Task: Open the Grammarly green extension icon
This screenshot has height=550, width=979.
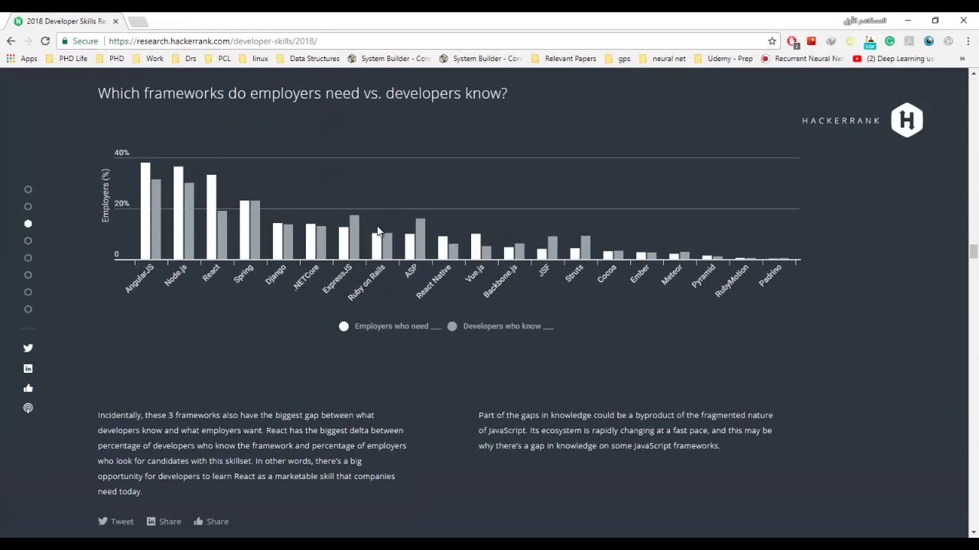Action: coord(890,41)
